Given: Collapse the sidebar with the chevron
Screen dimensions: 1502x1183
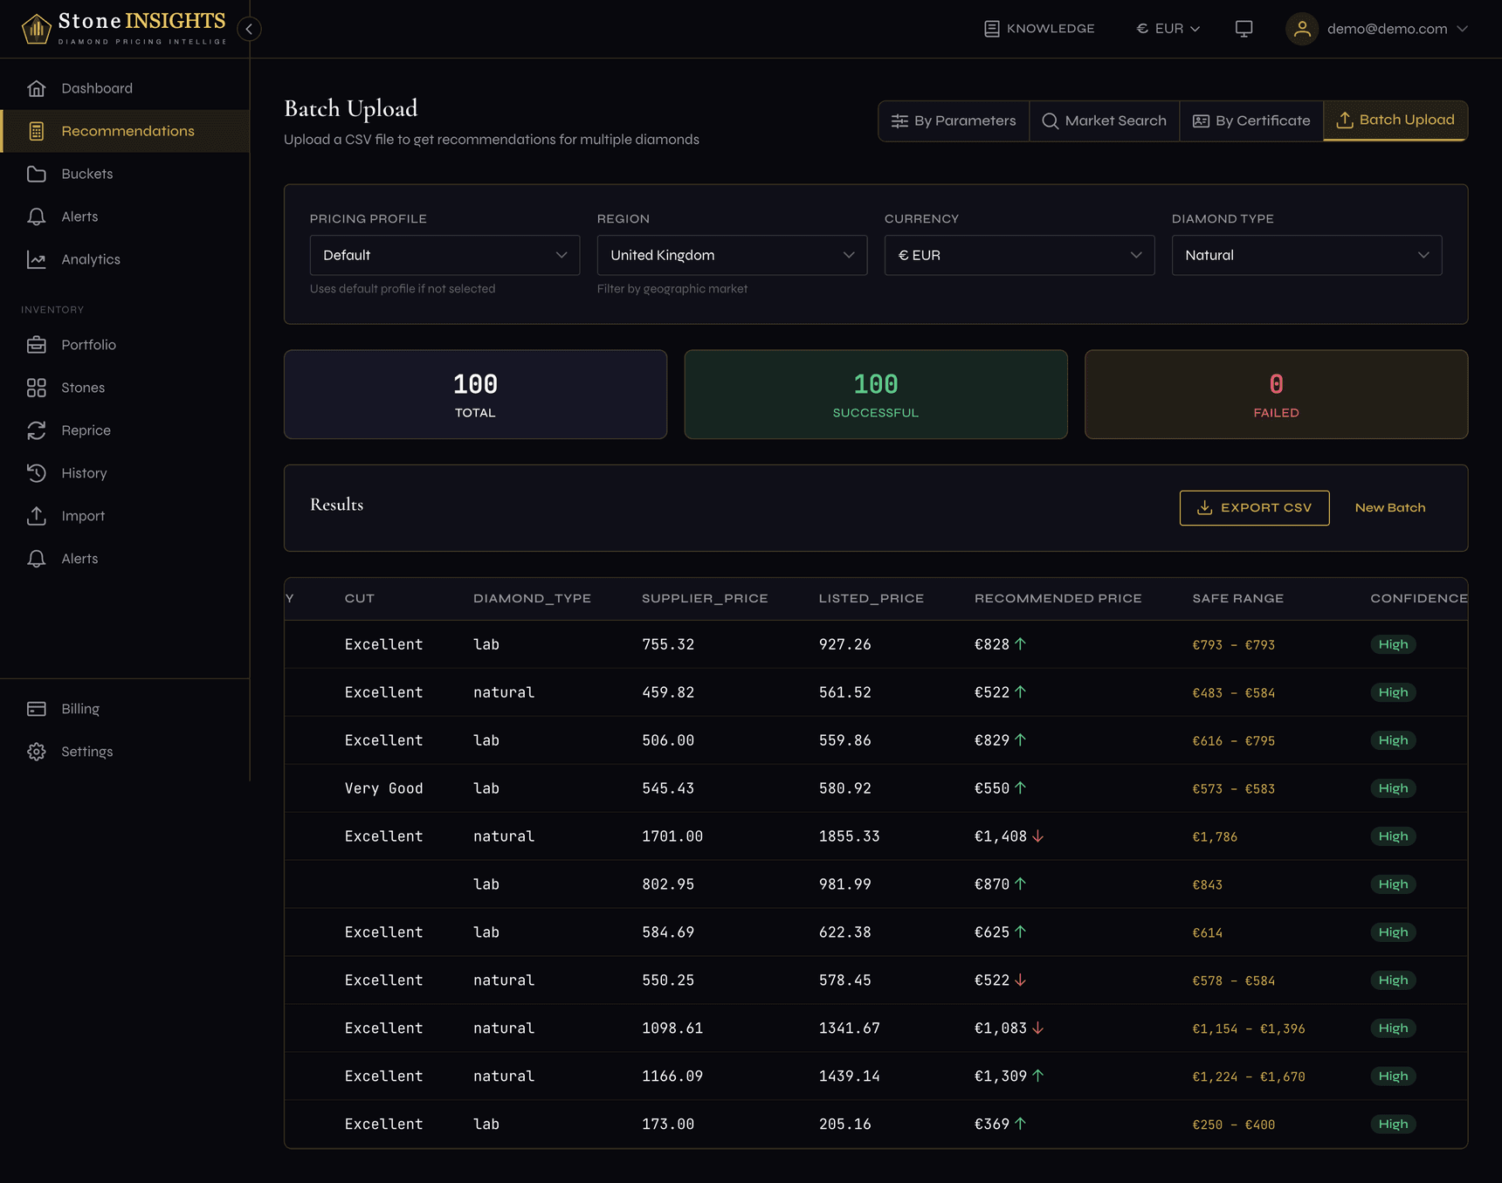Looking at the screenshot, I should tap(249, 29).
